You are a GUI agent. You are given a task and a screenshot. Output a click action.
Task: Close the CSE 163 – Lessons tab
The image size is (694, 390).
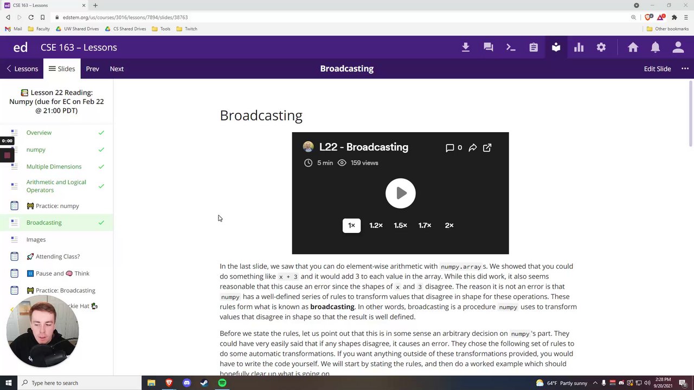point(84,5)
